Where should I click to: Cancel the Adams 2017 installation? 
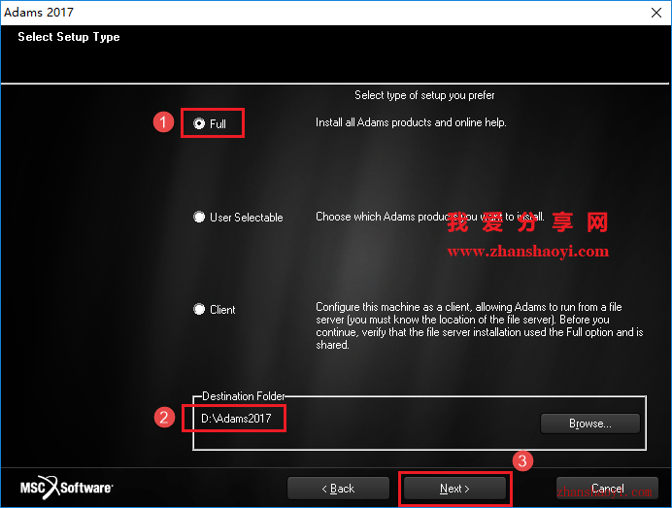[607, 489]
